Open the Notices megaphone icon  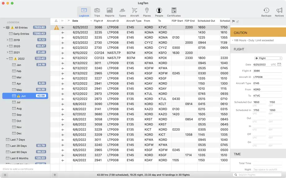click(279, 11)
